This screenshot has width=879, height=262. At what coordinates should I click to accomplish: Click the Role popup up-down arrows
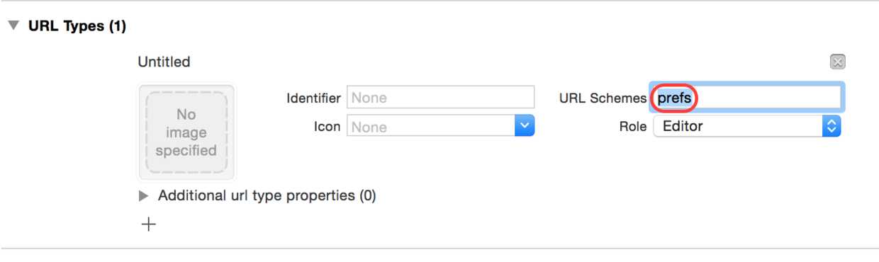pyautogui.click(x=832, y=127)
